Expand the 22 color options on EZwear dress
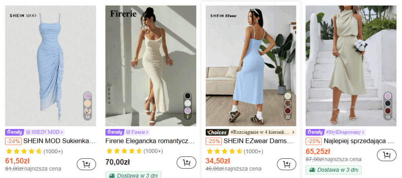This screenshot has height=178, width=402. [288, 117]
